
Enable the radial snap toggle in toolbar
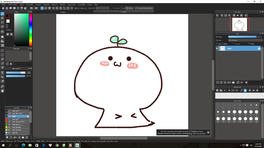coord(57,8)
